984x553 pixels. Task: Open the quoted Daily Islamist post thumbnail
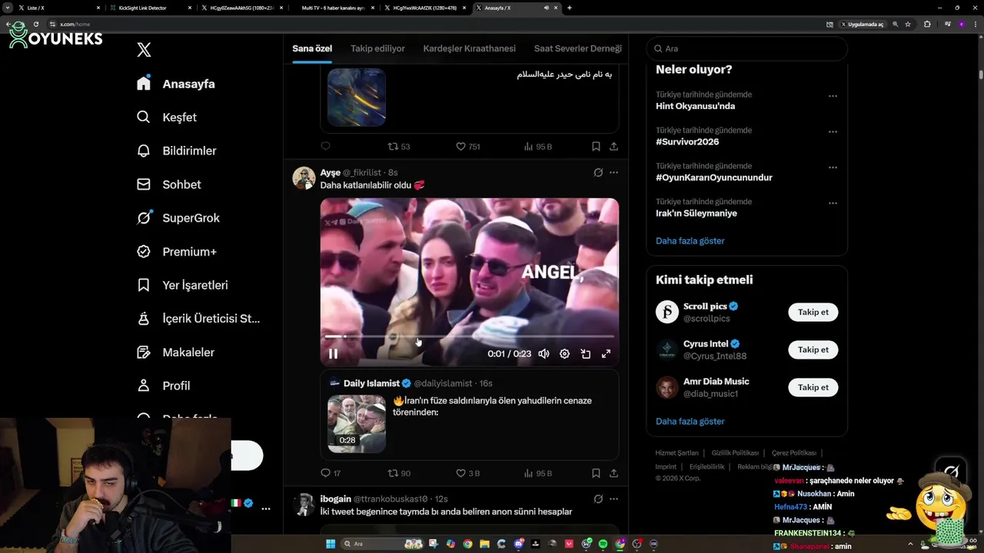(x=357, y=424)
